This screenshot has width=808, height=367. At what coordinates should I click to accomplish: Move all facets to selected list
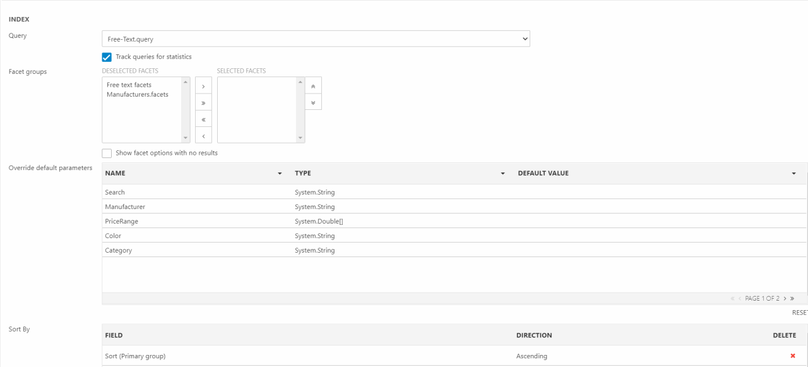(203, 102)
